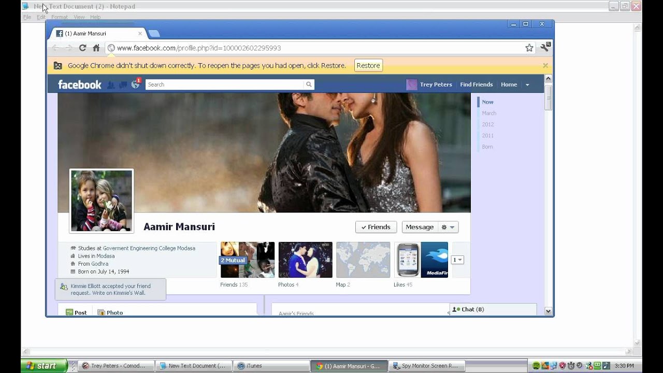Open the Chat (8) bar

[493, 309]
